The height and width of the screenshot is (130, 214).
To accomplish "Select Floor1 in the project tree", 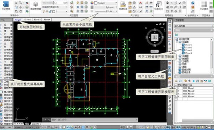I will [188, 45].
